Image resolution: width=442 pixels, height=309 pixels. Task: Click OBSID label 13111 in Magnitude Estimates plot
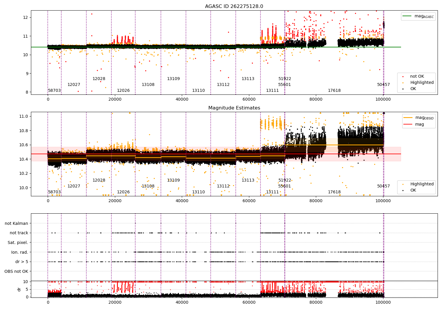pos(272,192)
